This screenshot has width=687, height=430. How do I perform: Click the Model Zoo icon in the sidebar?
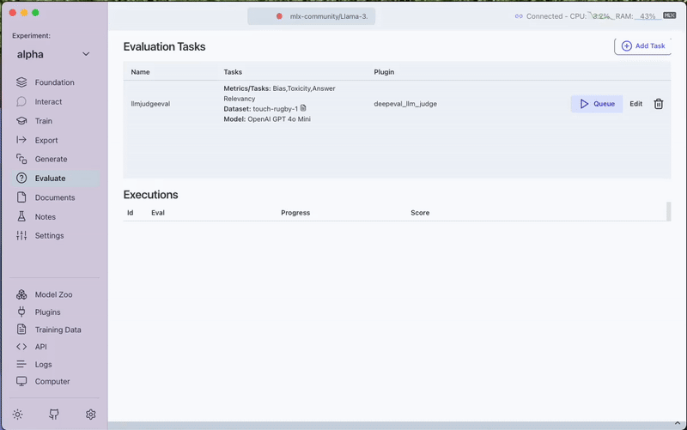tap(21, 294)
